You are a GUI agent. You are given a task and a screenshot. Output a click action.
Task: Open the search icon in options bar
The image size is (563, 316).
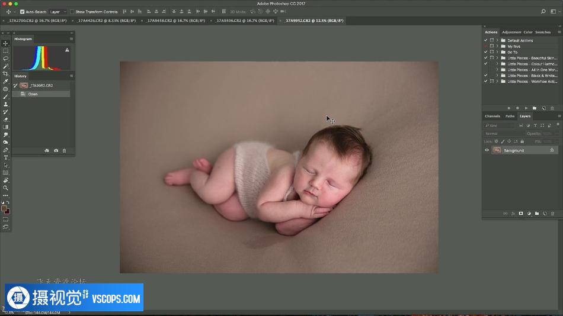tap(543, 11)
